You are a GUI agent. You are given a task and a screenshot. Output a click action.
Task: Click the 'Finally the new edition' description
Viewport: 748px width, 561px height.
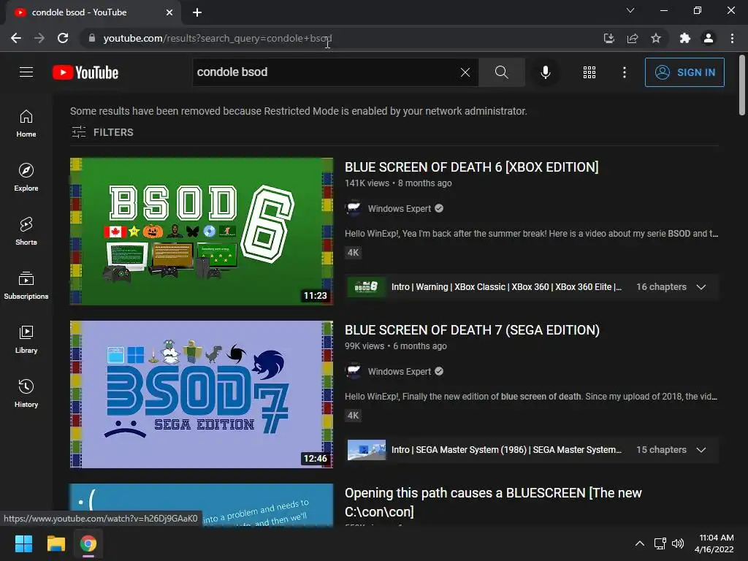click(x=532, y=397)
